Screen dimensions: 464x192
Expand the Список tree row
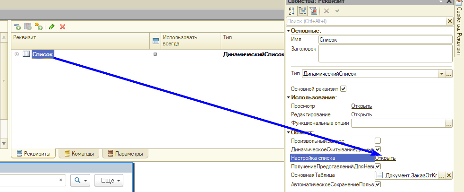click(x=17, y=54)
